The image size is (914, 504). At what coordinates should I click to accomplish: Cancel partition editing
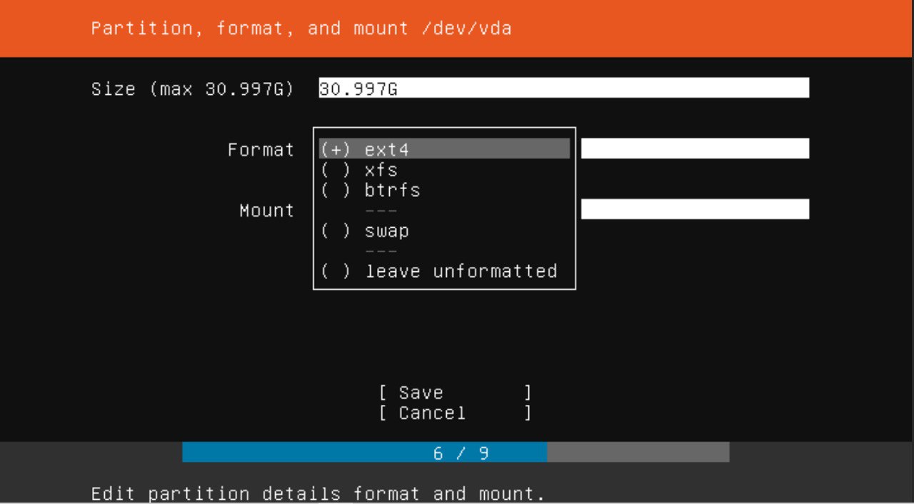coord(456,413)
